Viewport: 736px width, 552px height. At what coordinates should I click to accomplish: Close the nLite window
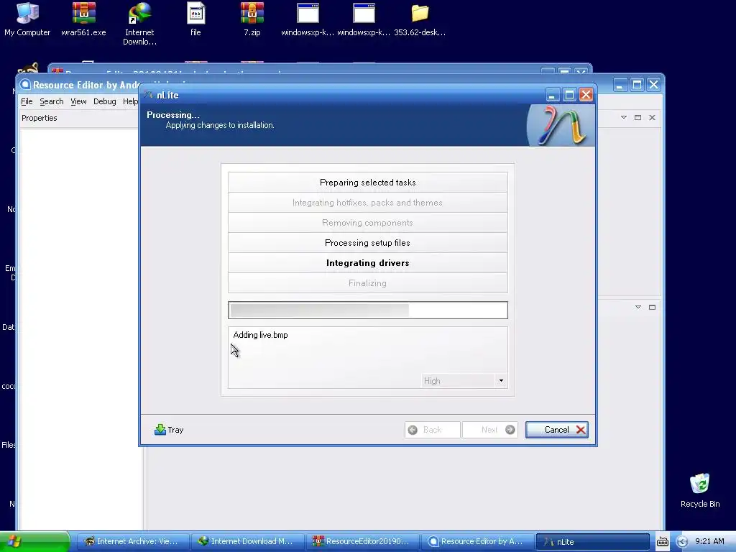tap(586, 95)
